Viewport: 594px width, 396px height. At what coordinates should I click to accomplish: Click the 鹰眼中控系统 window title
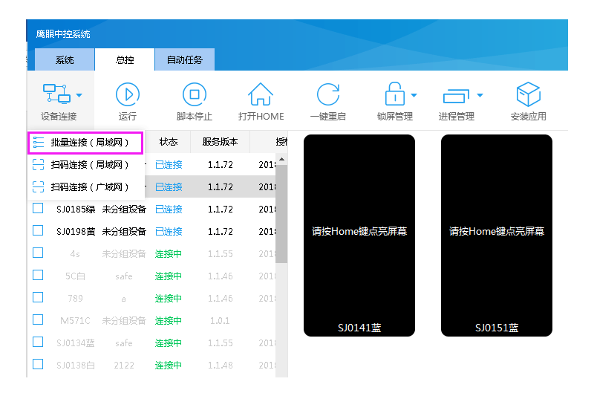click(x=63, y=34)
